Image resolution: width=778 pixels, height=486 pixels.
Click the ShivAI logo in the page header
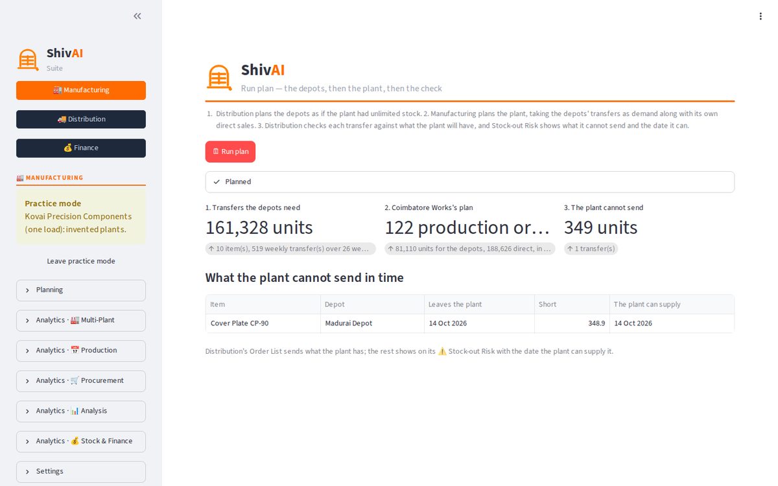pos(219,77)
